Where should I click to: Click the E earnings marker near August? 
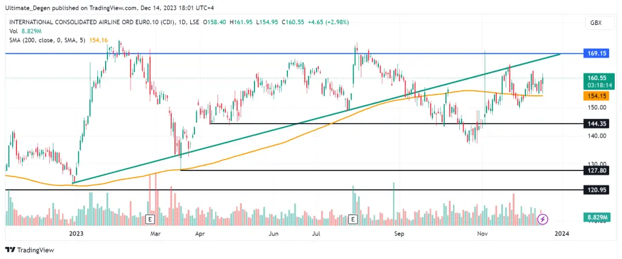pos(353,218)
